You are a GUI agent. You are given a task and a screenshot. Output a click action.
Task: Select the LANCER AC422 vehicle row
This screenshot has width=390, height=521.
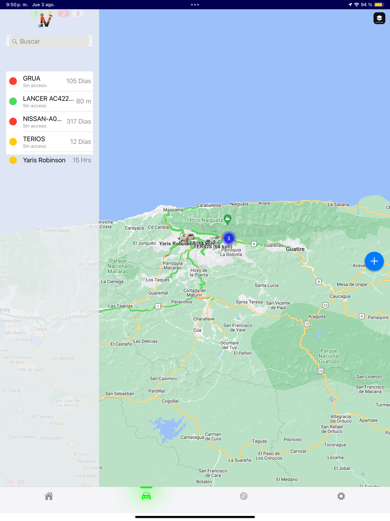[x=50, y=102]
